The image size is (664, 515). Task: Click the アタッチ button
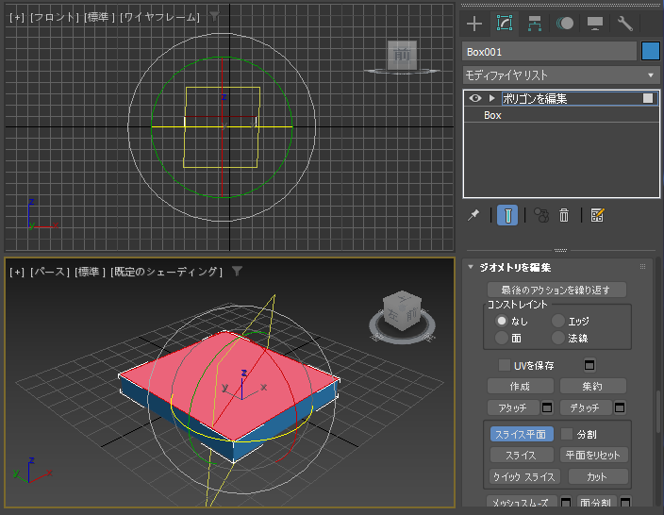(x=513, y=407)
